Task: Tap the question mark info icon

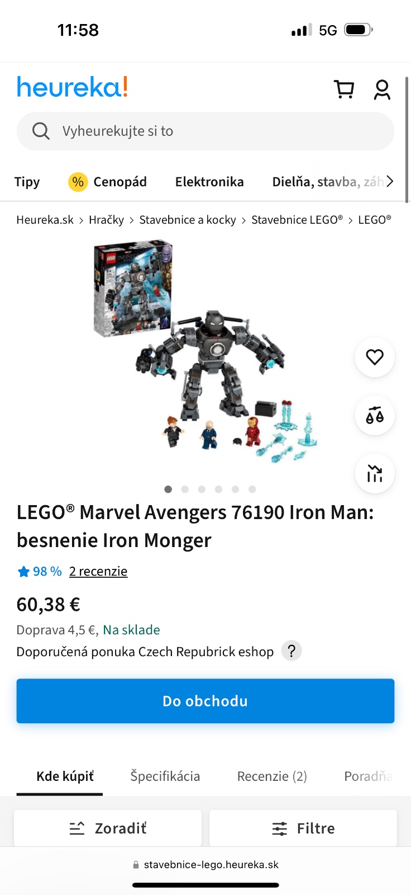Action: [x=291, y=651]
